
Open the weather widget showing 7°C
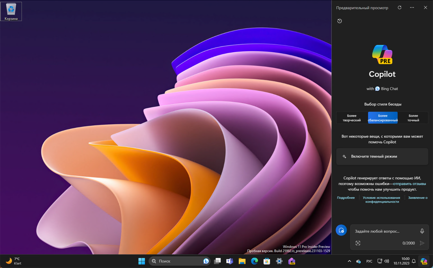coord(14,261)
